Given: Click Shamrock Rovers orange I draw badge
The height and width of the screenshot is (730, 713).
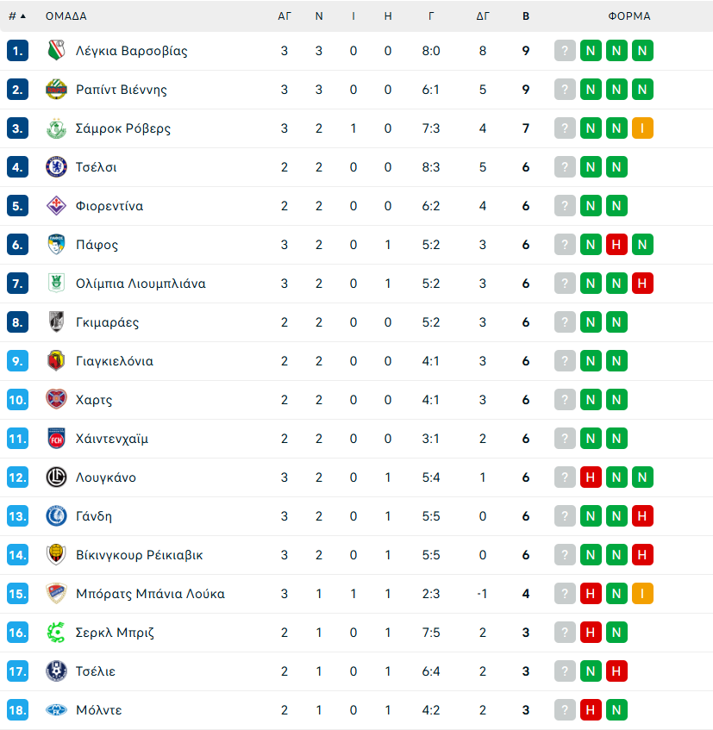Looking at the screenshot, I should tap(641, 128).
